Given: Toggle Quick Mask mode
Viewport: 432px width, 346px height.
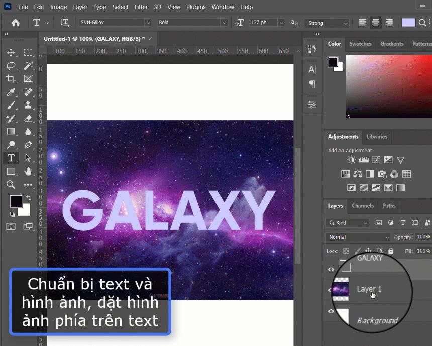Looking at the screenshot, I should click(11, 226).
